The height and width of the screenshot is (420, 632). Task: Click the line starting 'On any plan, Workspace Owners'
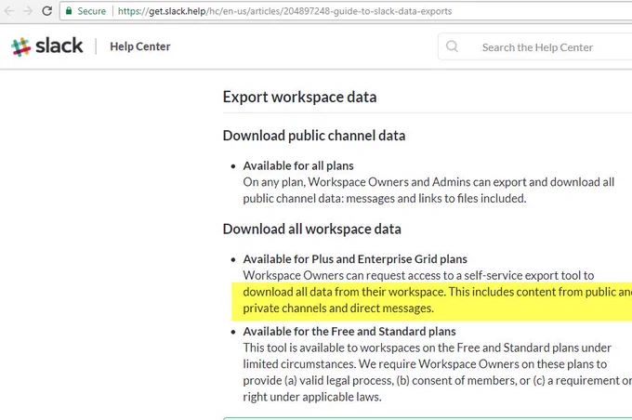[428, 182]
